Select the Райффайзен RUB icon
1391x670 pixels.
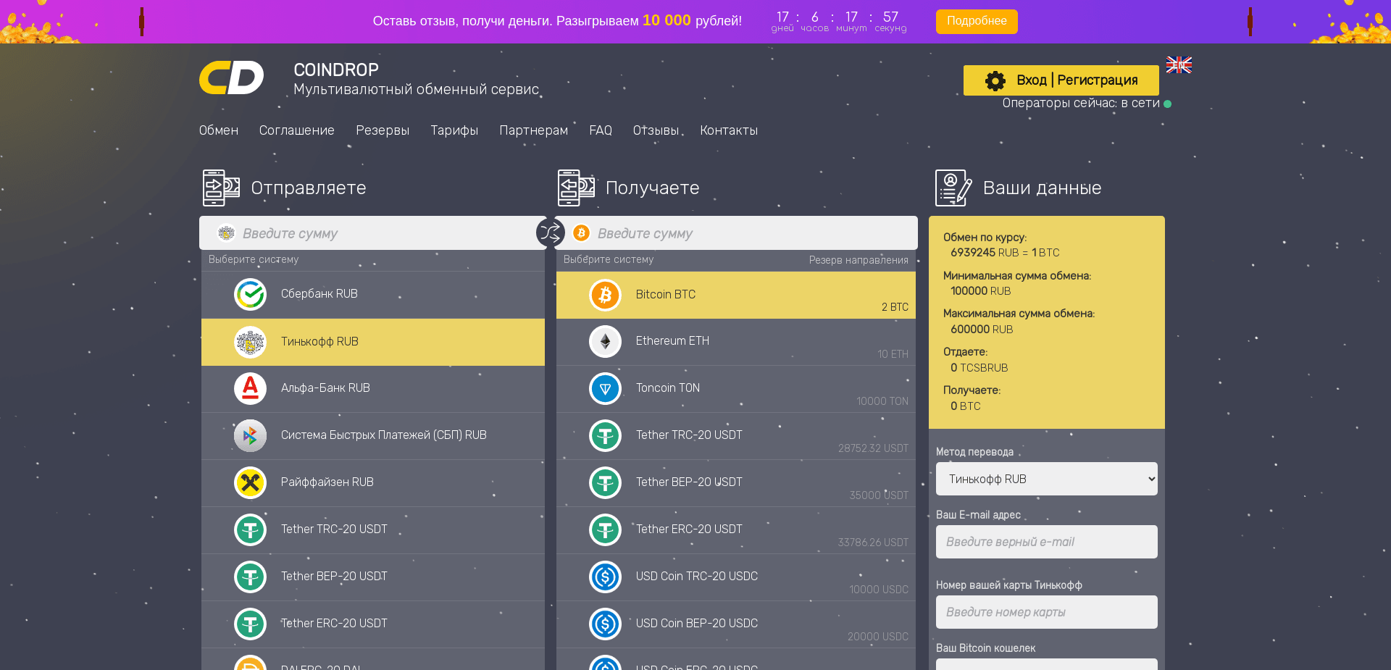point(251,483)
